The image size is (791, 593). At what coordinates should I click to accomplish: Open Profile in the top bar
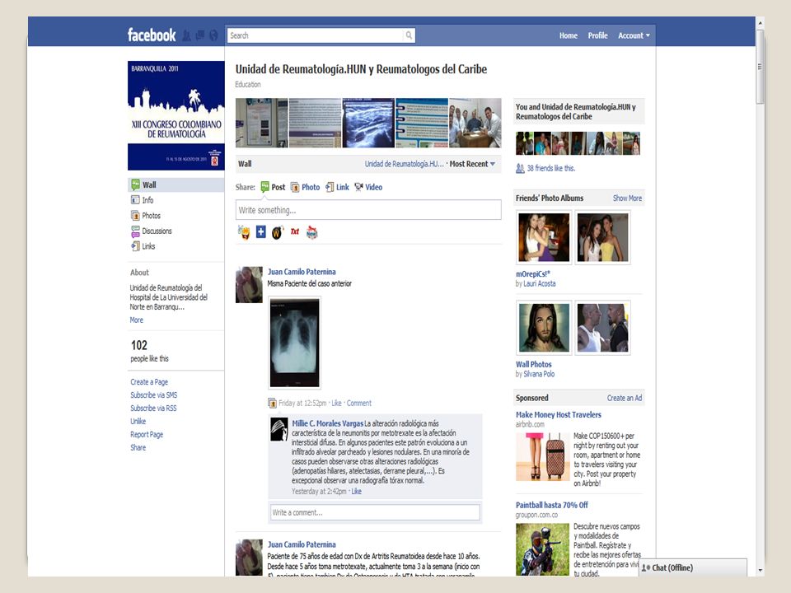pos(597,35)
